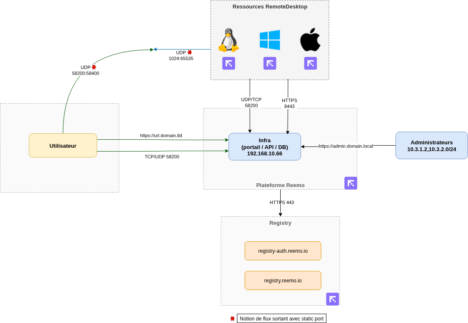Select the registry.reemo.io box
Viewport: 468px width, 323px height.
pyautogui.click(x=283, y=280)
